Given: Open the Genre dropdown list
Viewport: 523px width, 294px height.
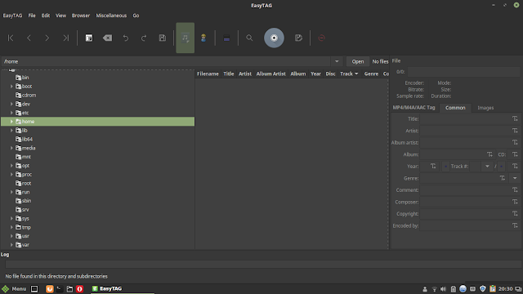Looking at the screenshot, I should point(515,178).
